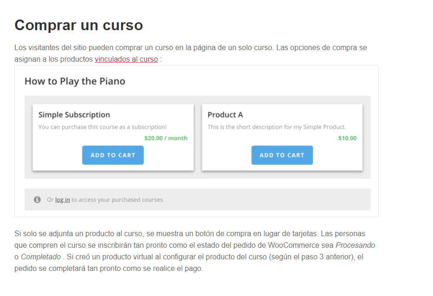Open the "vinculados al curso" link
Screen dimensions: 433x296
126,59
